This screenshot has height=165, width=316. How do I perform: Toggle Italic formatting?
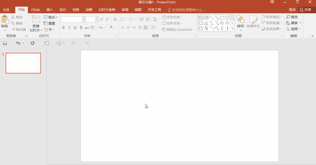pos(69,27)
